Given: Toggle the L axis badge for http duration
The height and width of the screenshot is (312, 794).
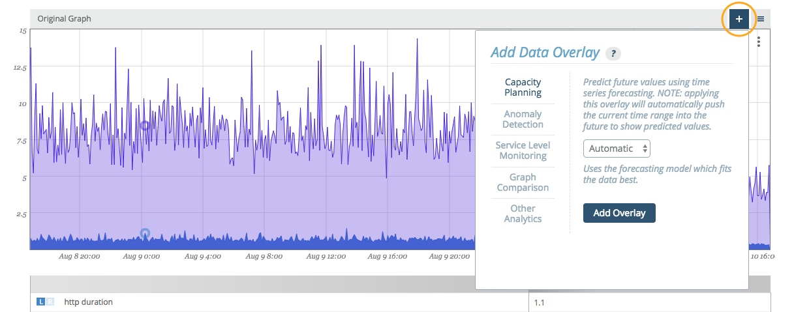Looking at the screenshot, I should [40, 302].
